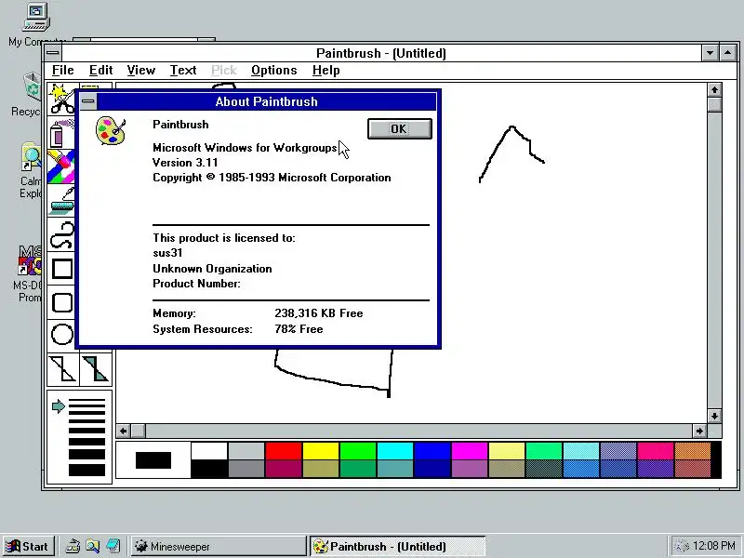
Task: Open the Start menu
Action: 28,546
